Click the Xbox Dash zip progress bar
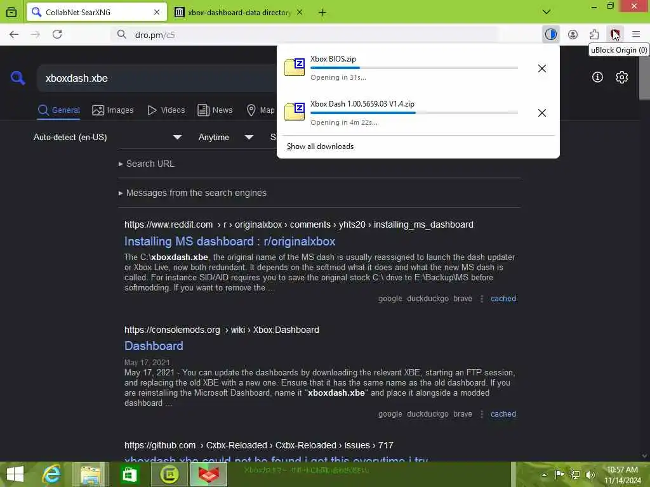 pos(414,112)
